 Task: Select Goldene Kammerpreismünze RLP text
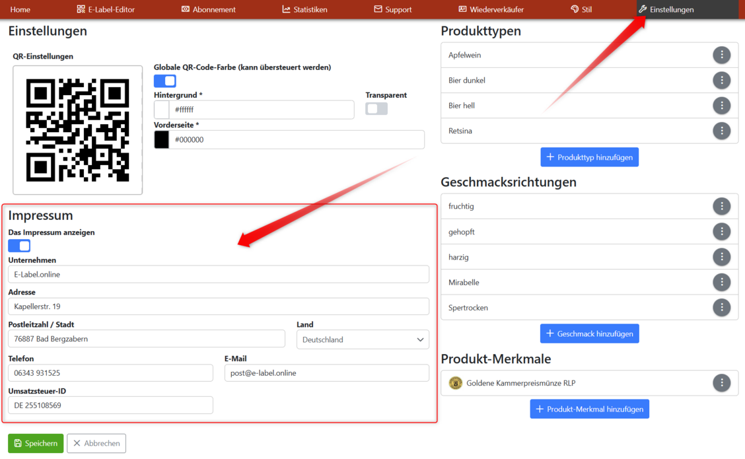coord(520,383)
